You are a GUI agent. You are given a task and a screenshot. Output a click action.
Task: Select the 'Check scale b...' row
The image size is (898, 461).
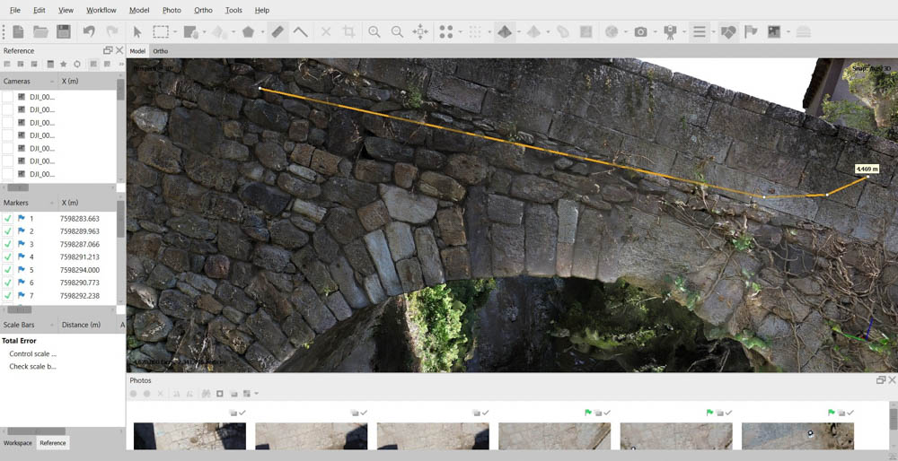point(33,366)
